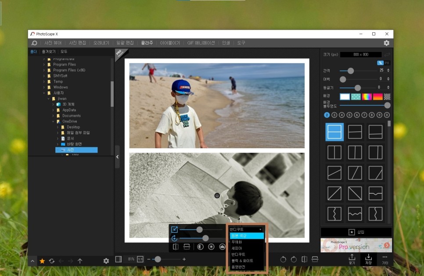Choose 원본 색상 from the dropdown list
This screenshot has width=424, height=276.
(x=247, y=236)
